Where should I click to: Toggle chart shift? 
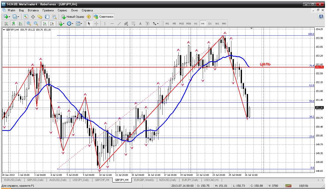tap(52, 23)
